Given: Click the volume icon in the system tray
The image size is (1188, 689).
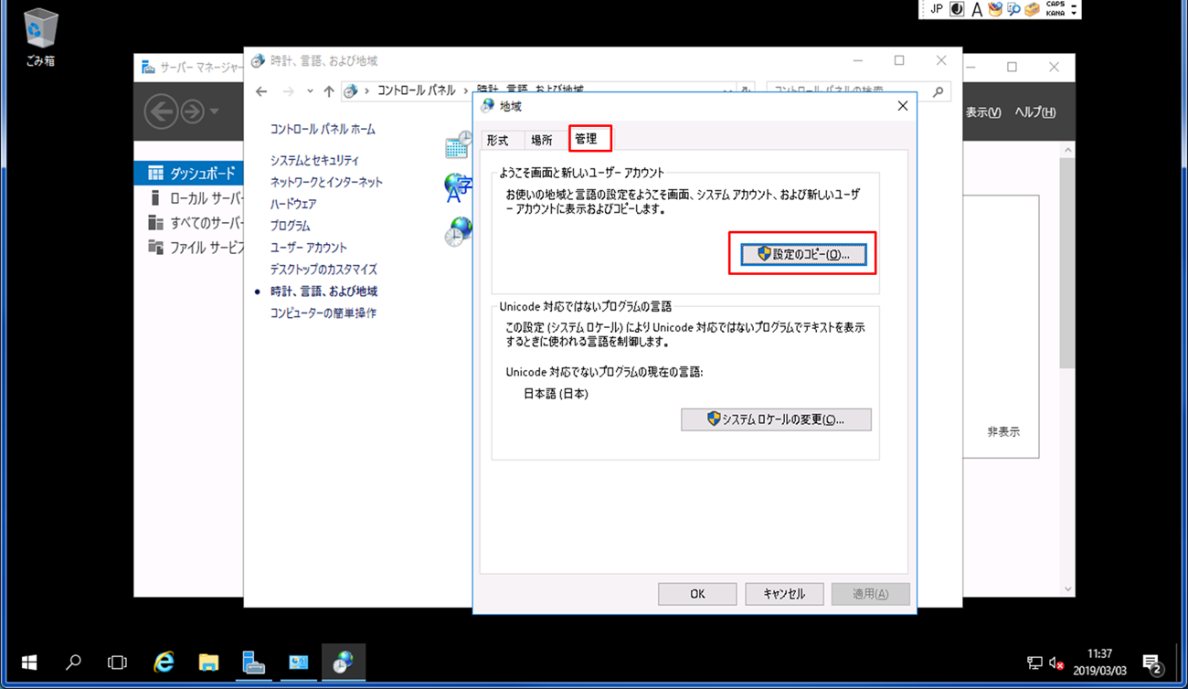Looking at the screenshot, I should point(1055,662).
